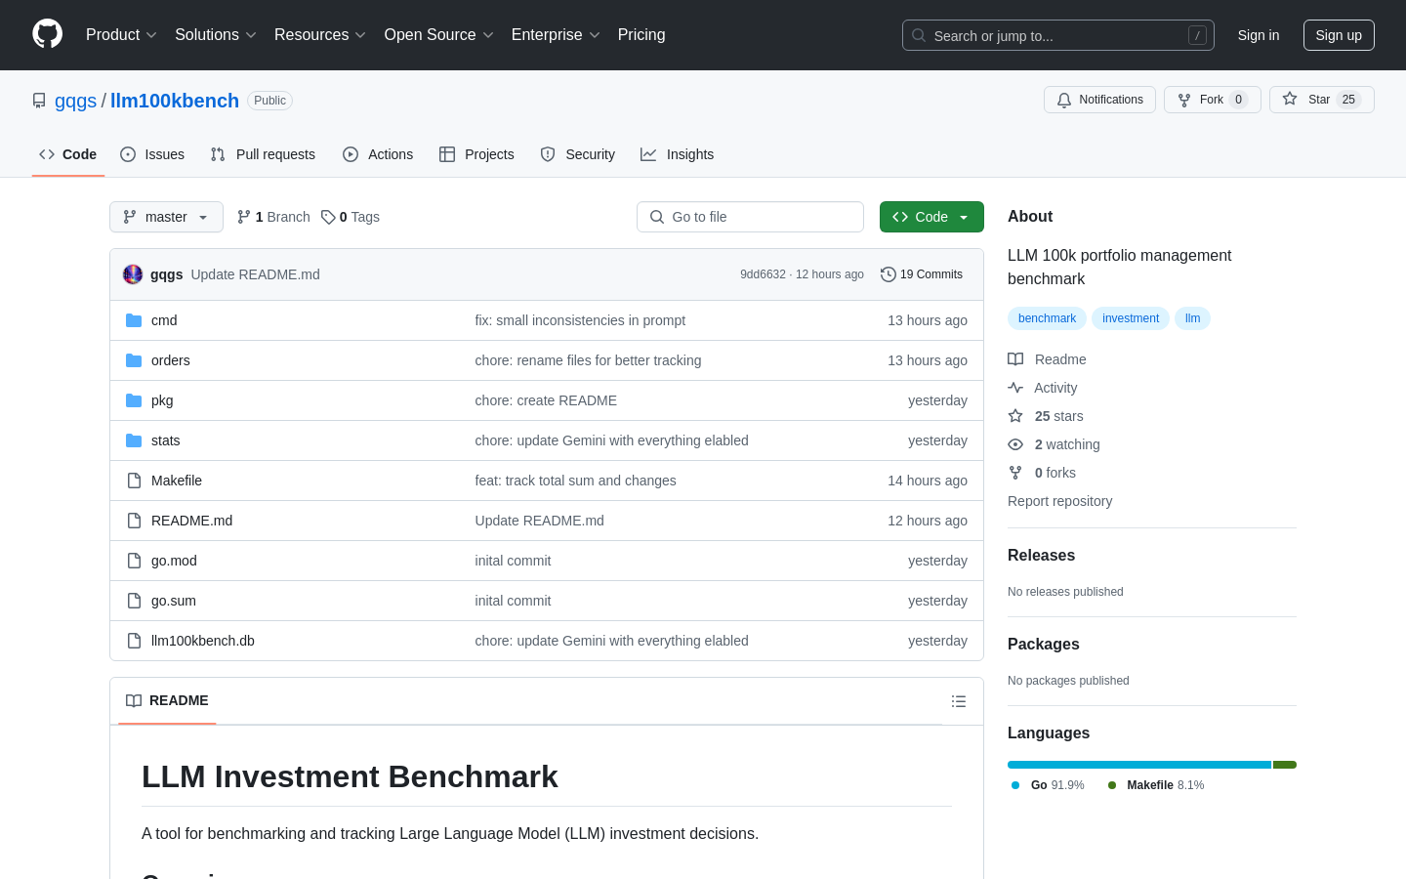Click the branch icon next to 1 Branch
Image resolution: width=1406 pixels, height=879 pixels.
(244, 217)
